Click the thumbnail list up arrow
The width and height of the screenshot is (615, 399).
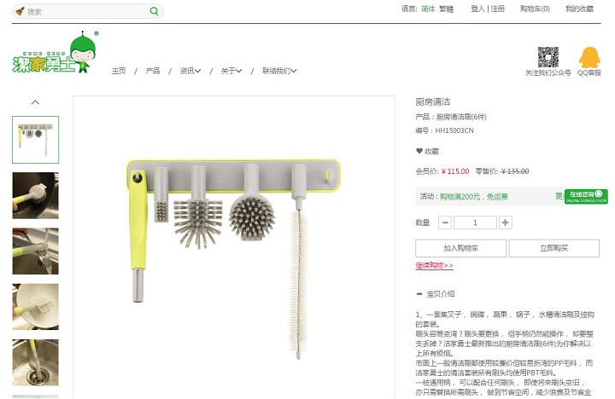tap(35, 102)
